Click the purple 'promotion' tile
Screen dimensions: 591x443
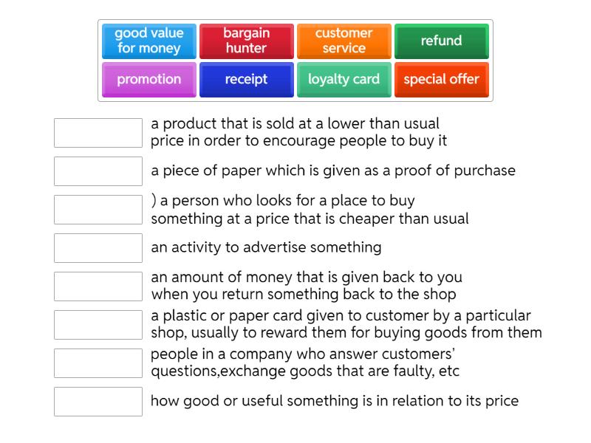point(148,80)
